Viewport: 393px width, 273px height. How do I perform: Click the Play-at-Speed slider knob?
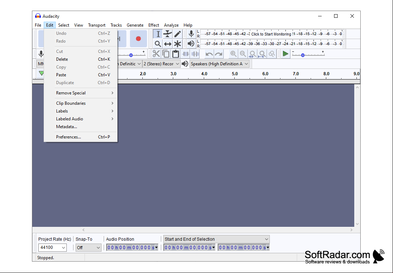(x=303, y=55)
